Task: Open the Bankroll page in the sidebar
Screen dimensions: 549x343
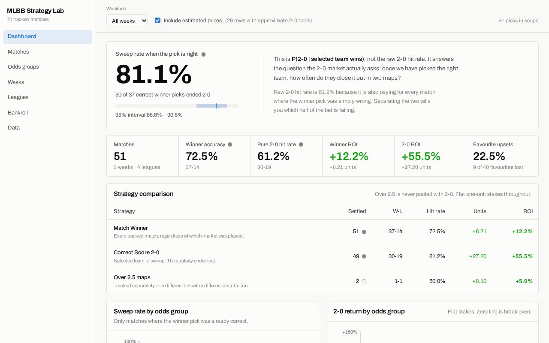Action: [x=48, y=113]
